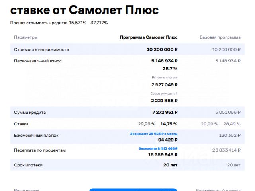Click the 28,49 % base rate value
The image size is (255, 191).
click(232, 124)
